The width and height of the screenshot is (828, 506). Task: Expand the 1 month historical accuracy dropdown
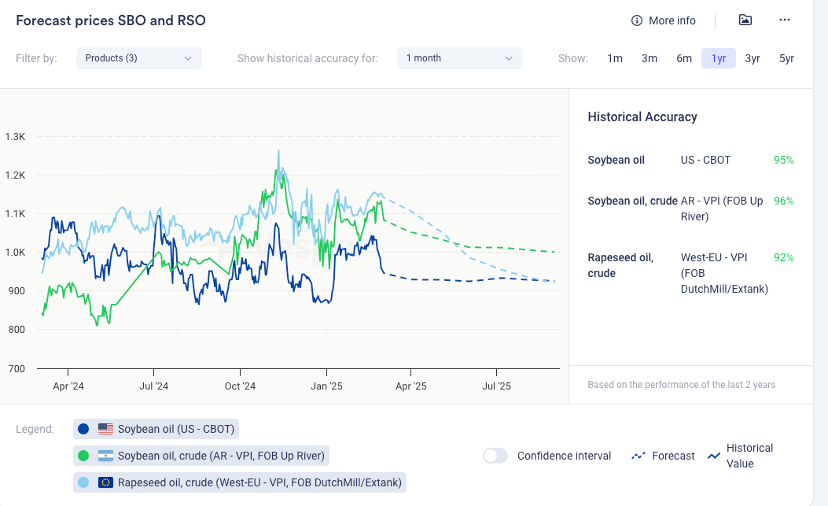pyautogui.click(x=460, y=58)
